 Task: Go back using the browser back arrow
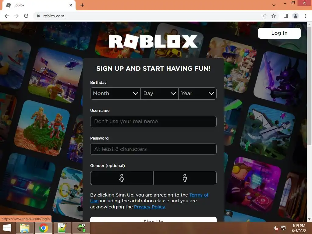click(x=7, y=16)
